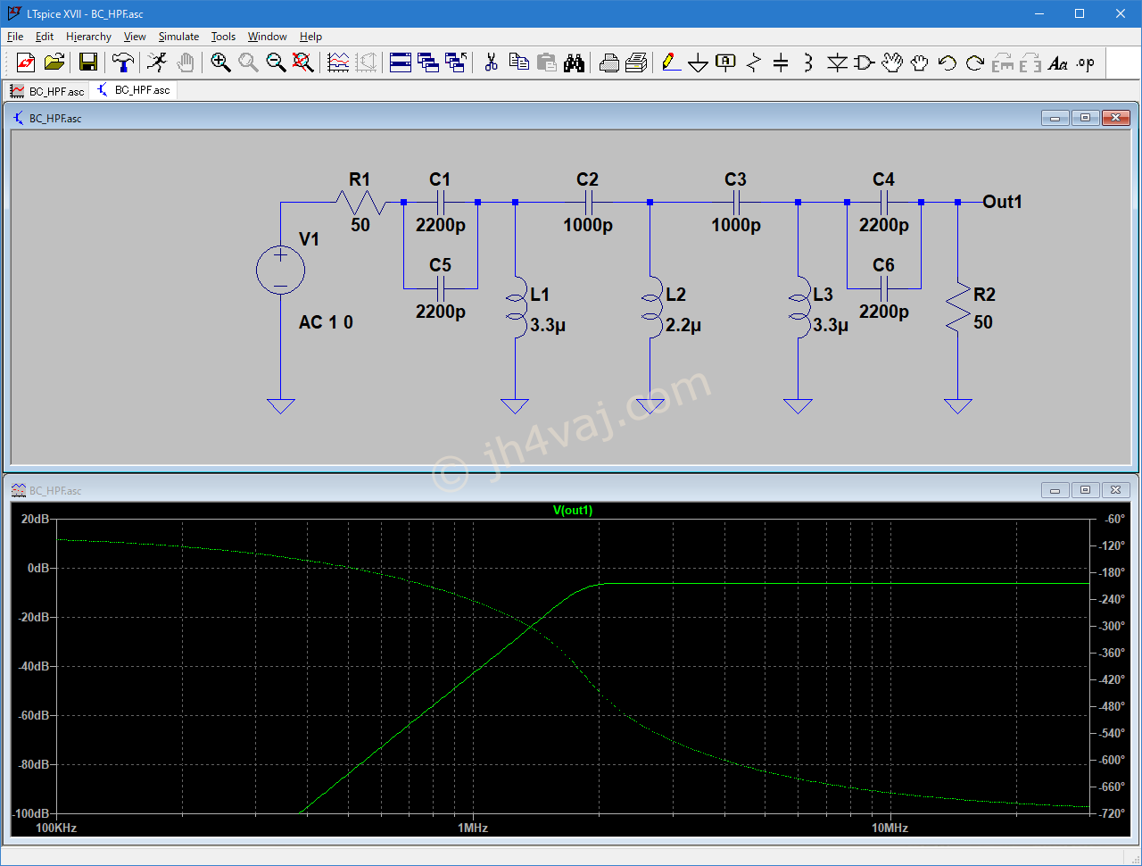
Task: Click the Zoom Out magnifier icon
Action: tap(276, 62)
